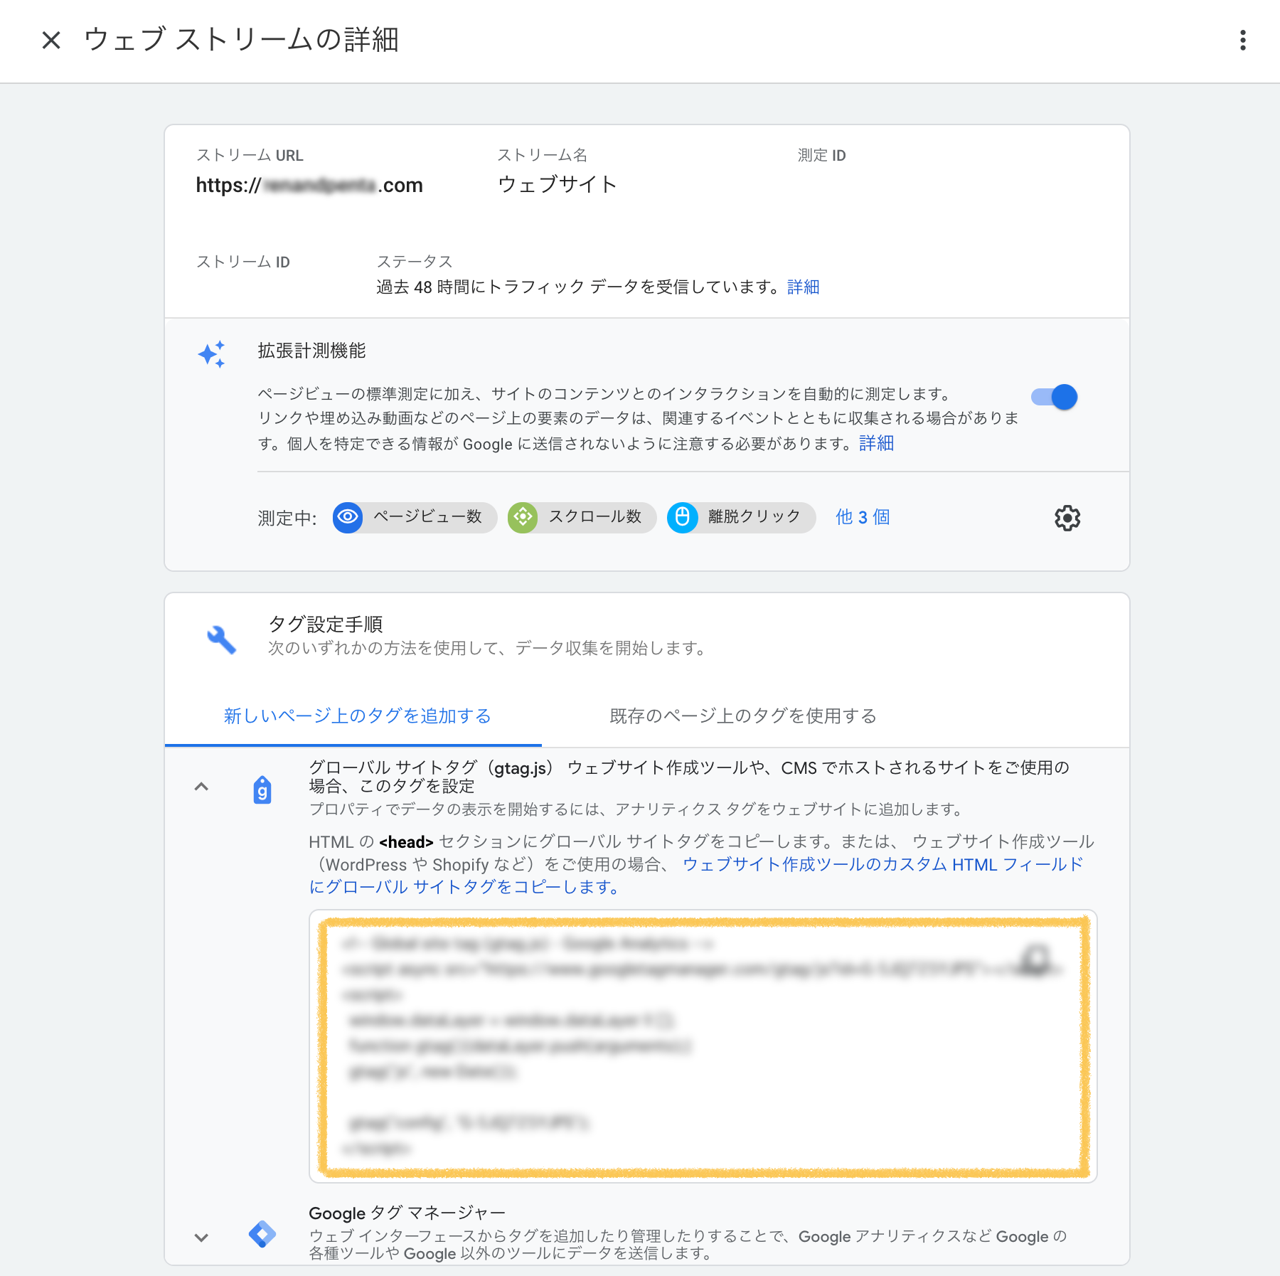The image size is (1280, 1276).
Task: Collapse the global site tag section
Action: tap(201, 787)
